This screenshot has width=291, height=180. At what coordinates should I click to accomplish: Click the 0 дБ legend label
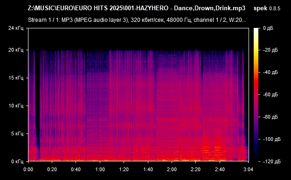(268, 28)
